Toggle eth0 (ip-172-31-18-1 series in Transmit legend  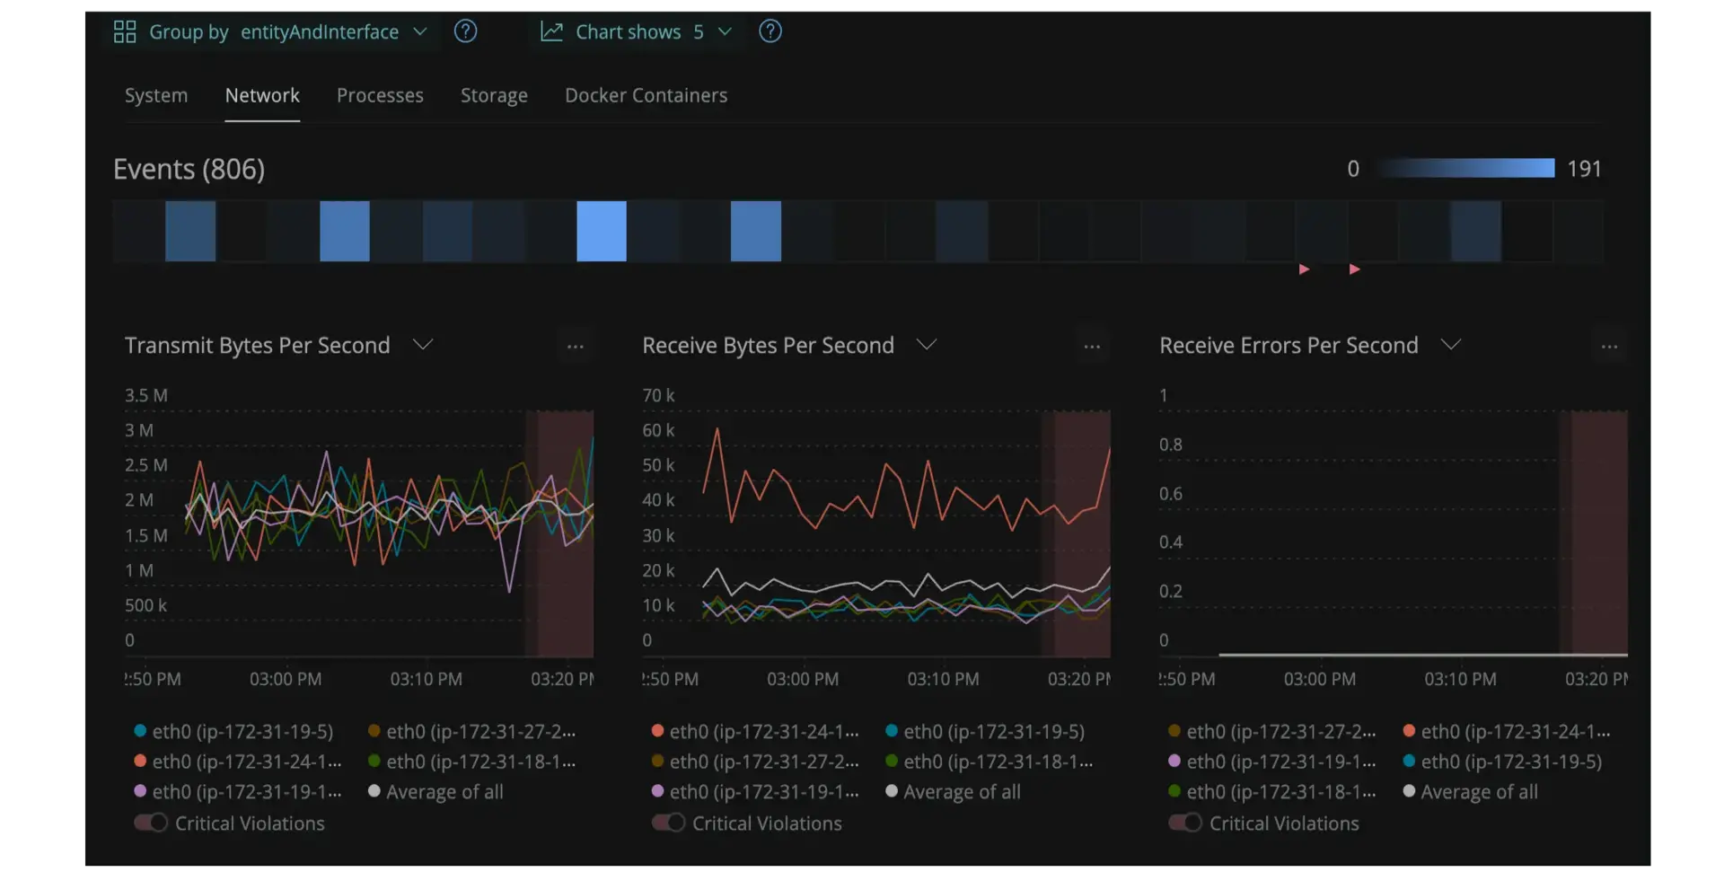tap(472, 762)
